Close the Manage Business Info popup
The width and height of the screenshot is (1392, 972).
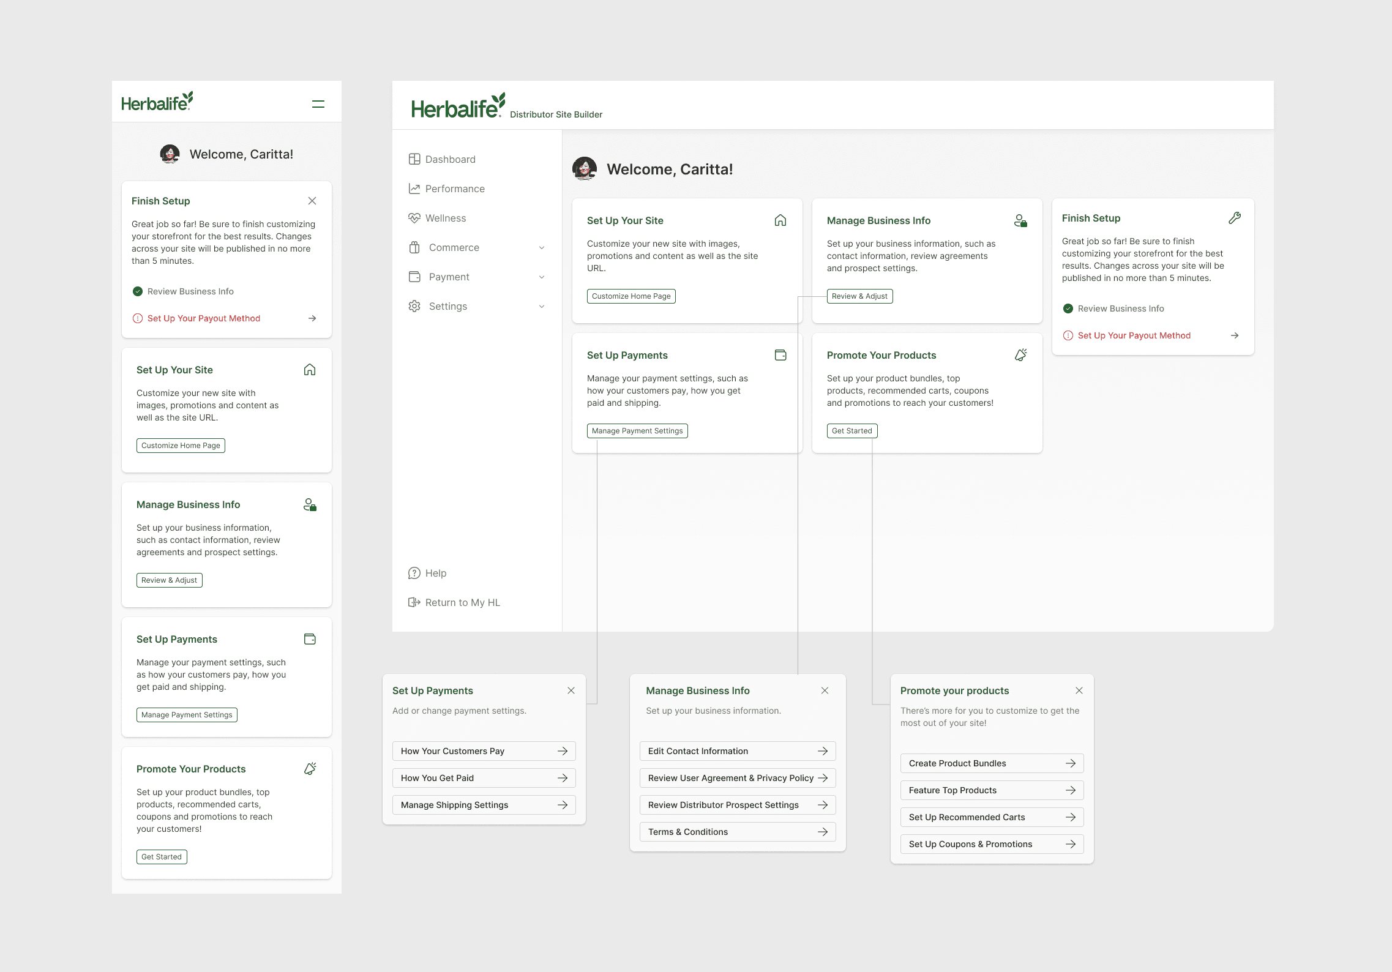[825, 690]
